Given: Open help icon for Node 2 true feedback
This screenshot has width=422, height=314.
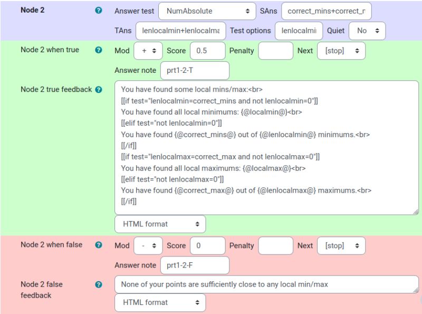Looking at the screenshot, I should pos(99,89).
